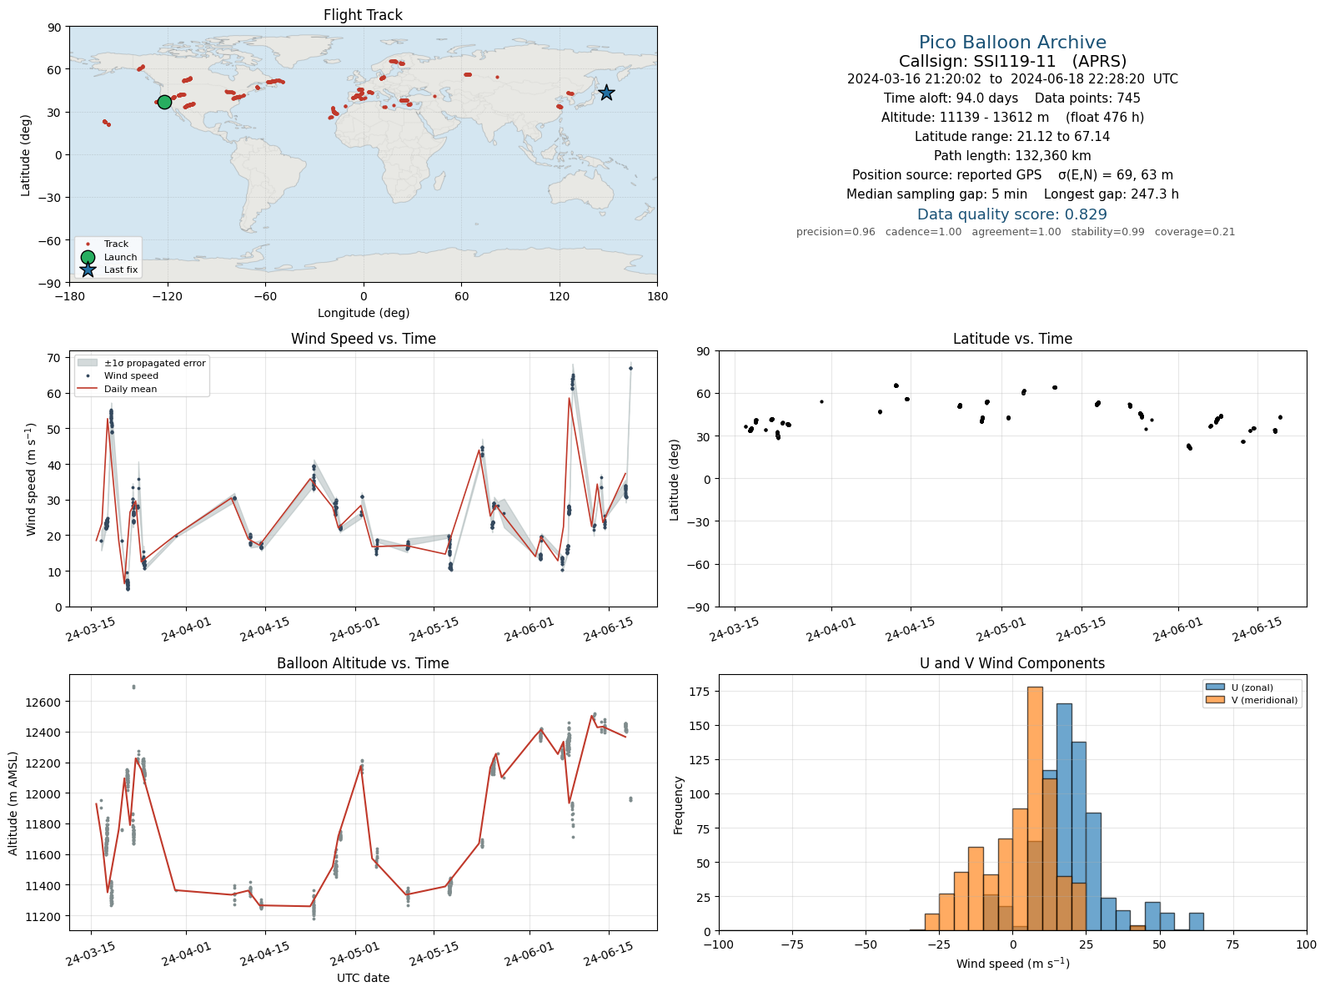Click "Longest gap: 247.3 h" text

tap(1112, 194)
